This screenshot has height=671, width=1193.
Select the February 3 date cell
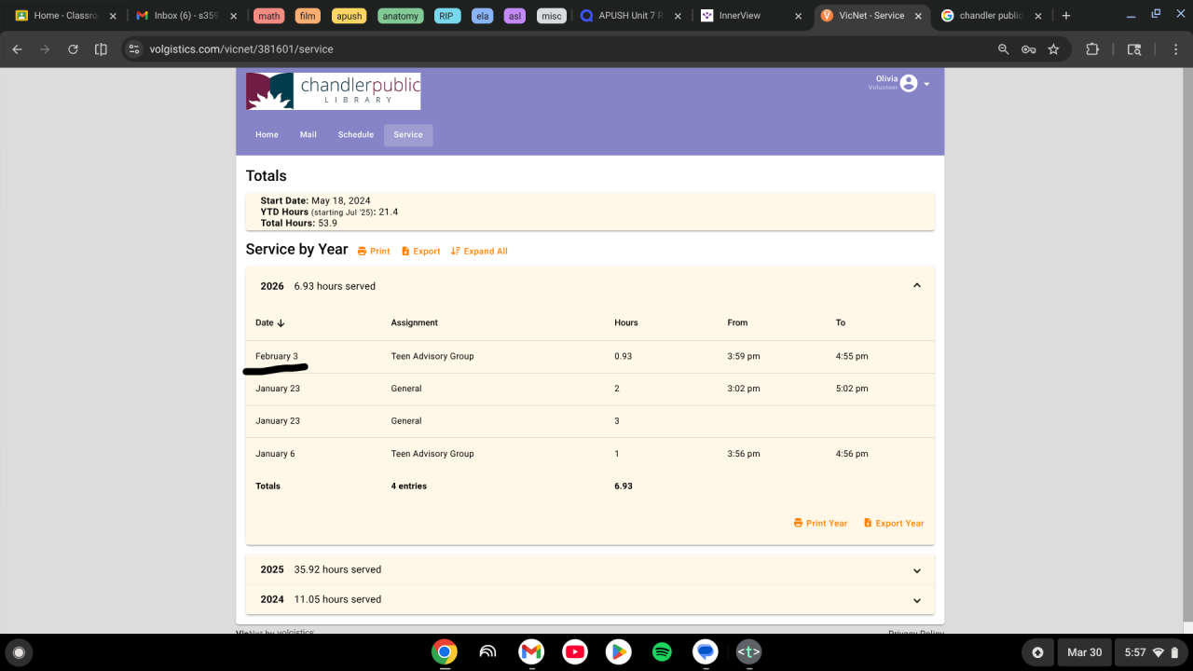(277, 356)
